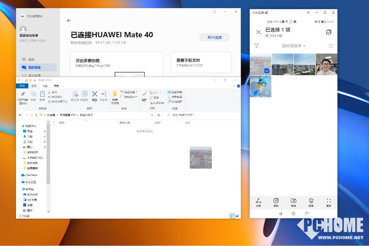The image size is (369, 246).
Task: Expand the Explorer address bar history dropdown
Action: 152,115
